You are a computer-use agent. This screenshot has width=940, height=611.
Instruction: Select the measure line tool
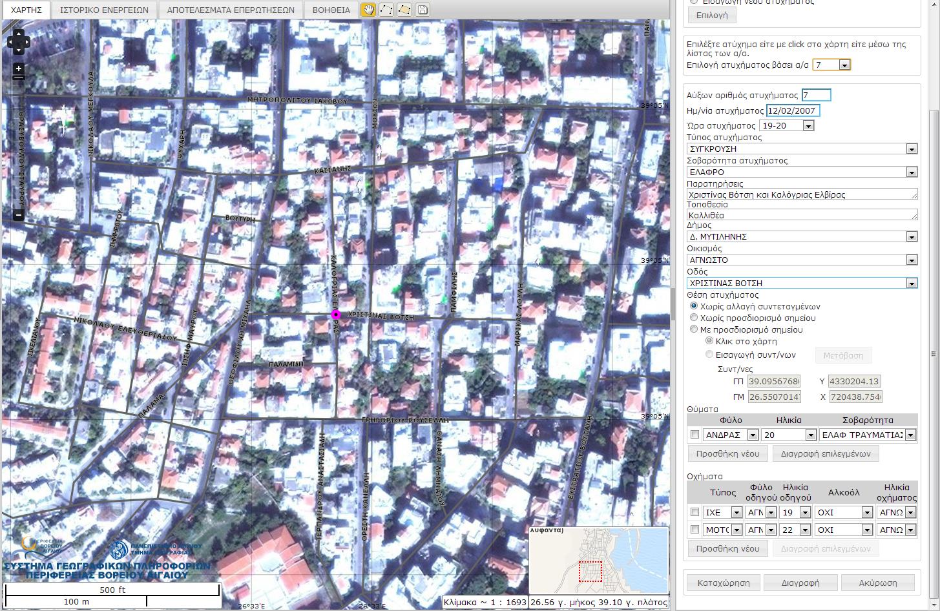[386, 10]
